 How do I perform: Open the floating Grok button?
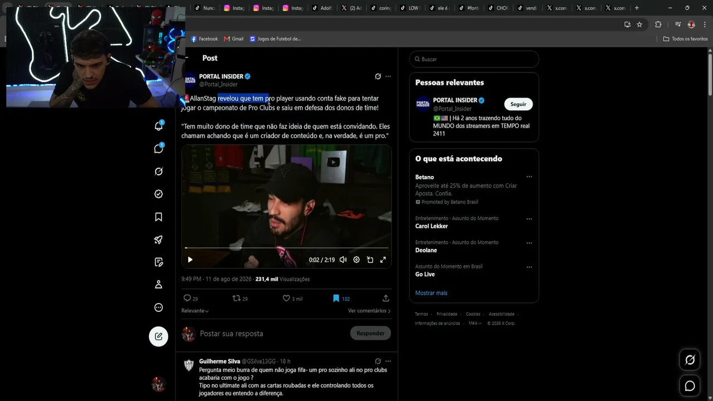(x=690, y=360)
